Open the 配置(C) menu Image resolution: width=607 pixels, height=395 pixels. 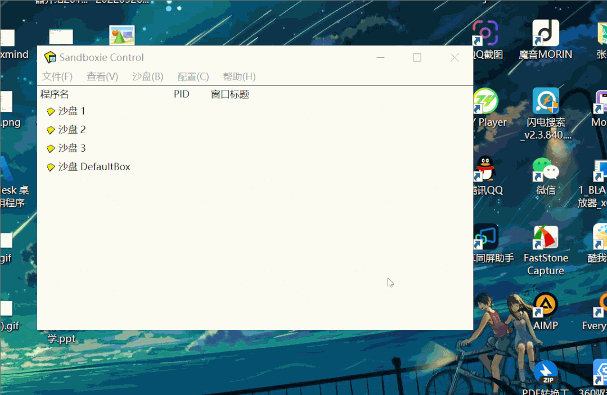click(193, 76)
